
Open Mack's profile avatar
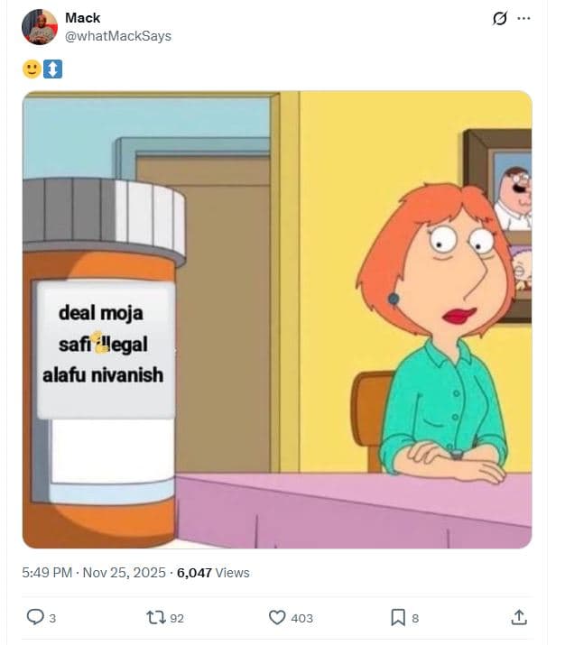pyautogui.click(x=40, y=27)
